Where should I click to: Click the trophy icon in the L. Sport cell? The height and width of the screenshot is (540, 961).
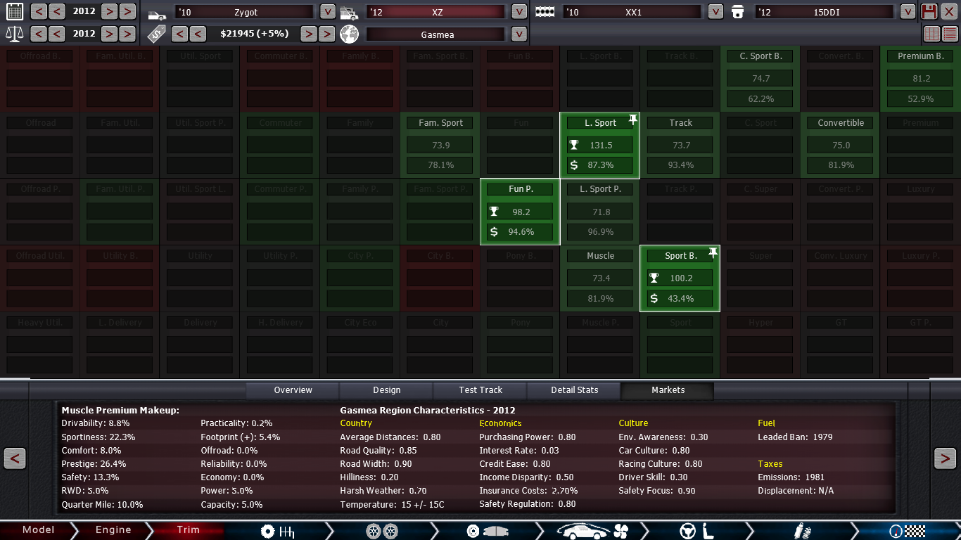[574, 145]
